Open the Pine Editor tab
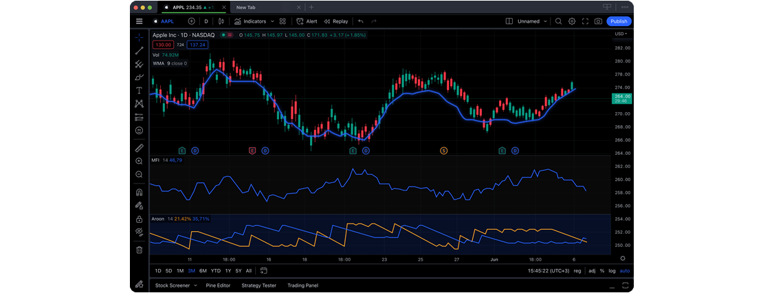The height and width of the screenshot is (293, 763). coord(218,285)
